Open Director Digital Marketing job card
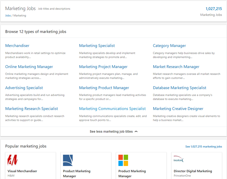227x179 pixels. (196, 166)
